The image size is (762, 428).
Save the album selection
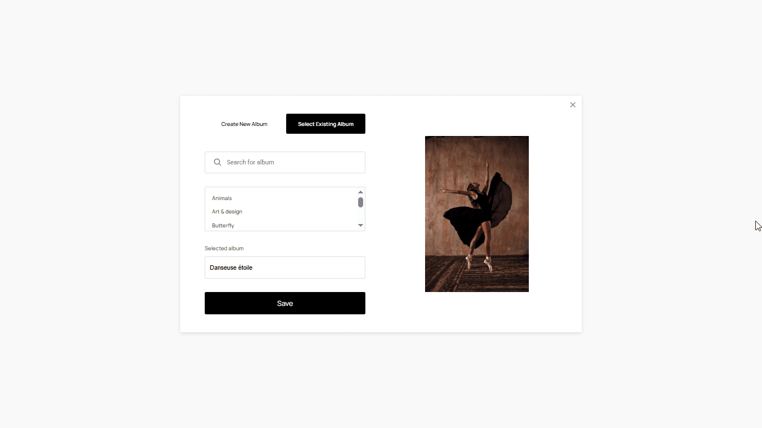click(x=285, y=303)
